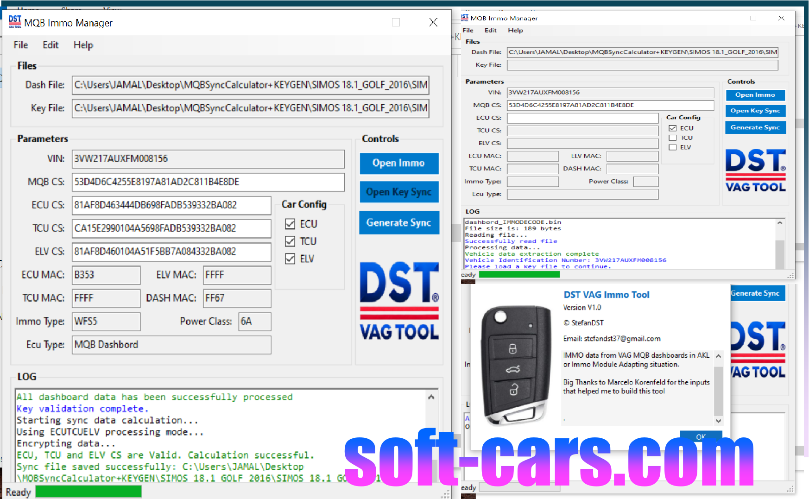Click ECU CS field in large window
The image size is (809, 499).
coord(171,205)
